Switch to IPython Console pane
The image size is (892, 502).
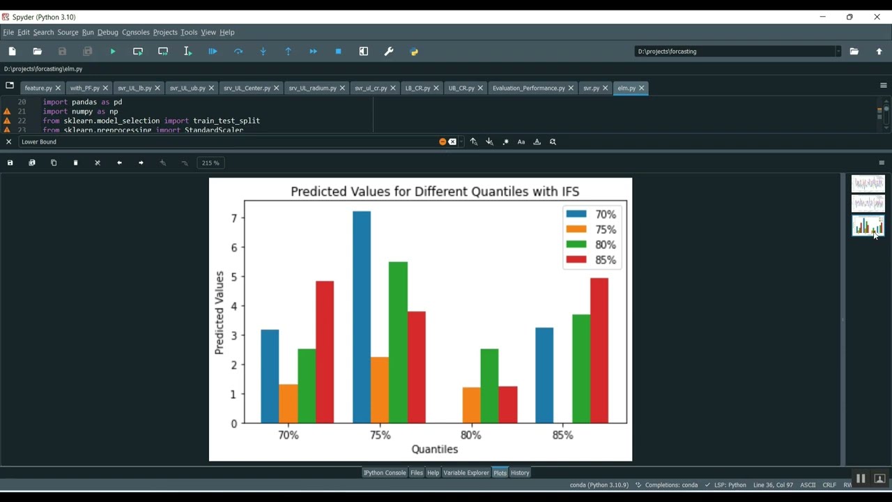[x=385, y=473]
